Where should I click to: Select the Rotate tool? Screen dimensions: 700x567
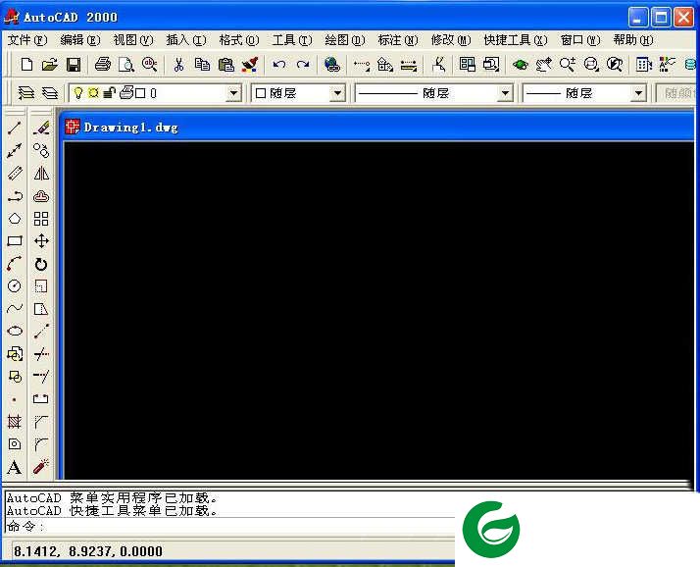(41, 264)
